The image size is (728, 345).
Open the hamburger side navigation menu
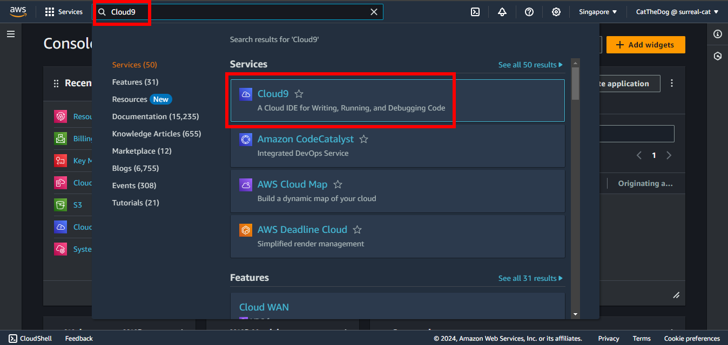(11, 34)
